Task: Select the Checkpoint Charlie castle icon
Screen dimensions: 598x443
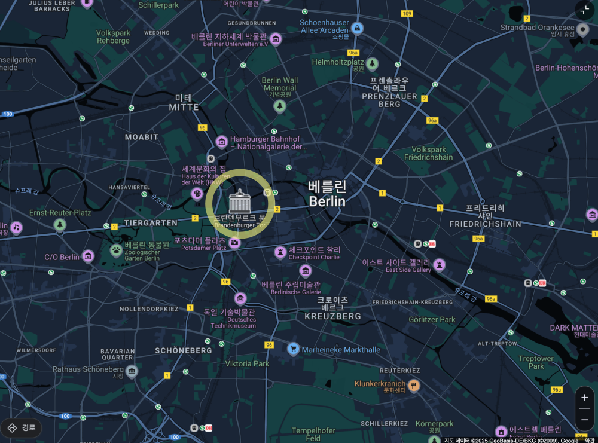Action: (x=280, y=252)
